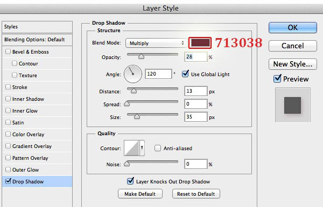Tick the Contour sub-option checkbox

(15, 63)
